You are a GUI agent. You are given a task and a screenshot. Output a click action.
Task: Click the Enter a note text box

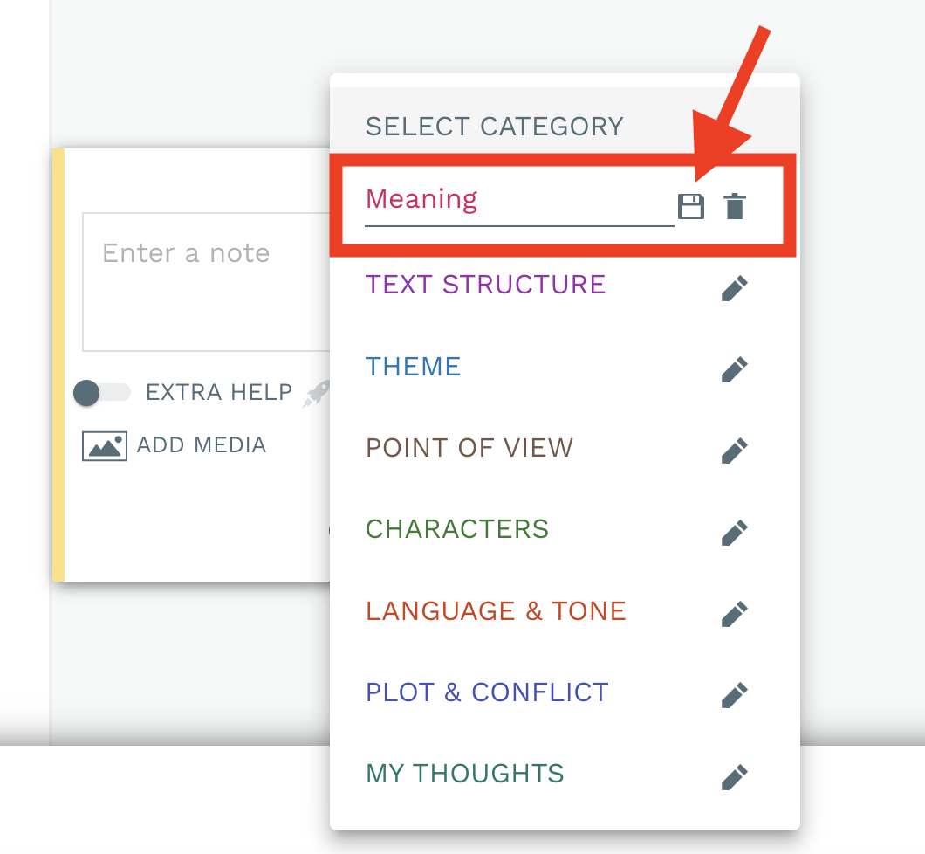pyautogui.click(x=206, y=282)
